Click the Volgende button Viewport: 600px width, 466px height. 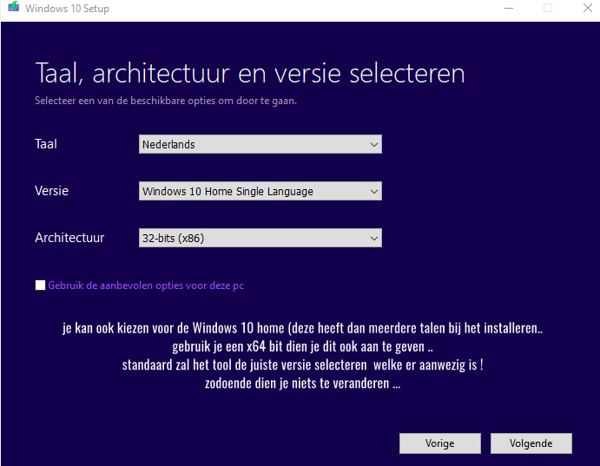[531, 443]
